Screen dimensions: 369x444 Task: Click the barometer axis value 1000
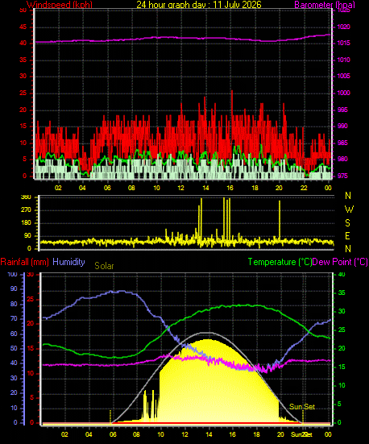[x=343, y=93]
